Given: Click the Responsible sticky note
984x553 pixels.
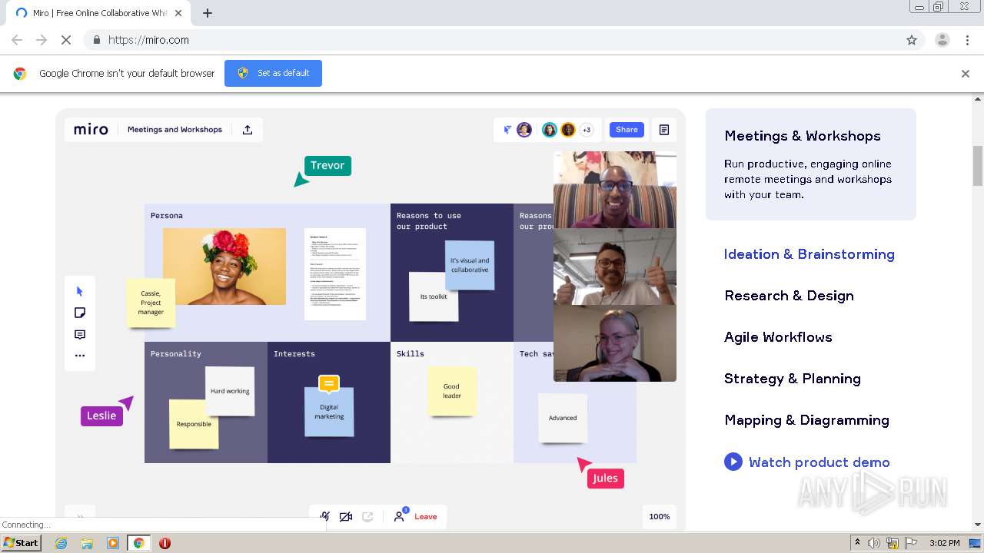Looking at the screenshot, I should (x=194, y=424).
